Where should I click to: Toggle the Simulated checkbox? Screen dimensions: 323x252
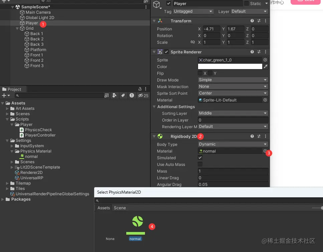click(x=200, y=158)
